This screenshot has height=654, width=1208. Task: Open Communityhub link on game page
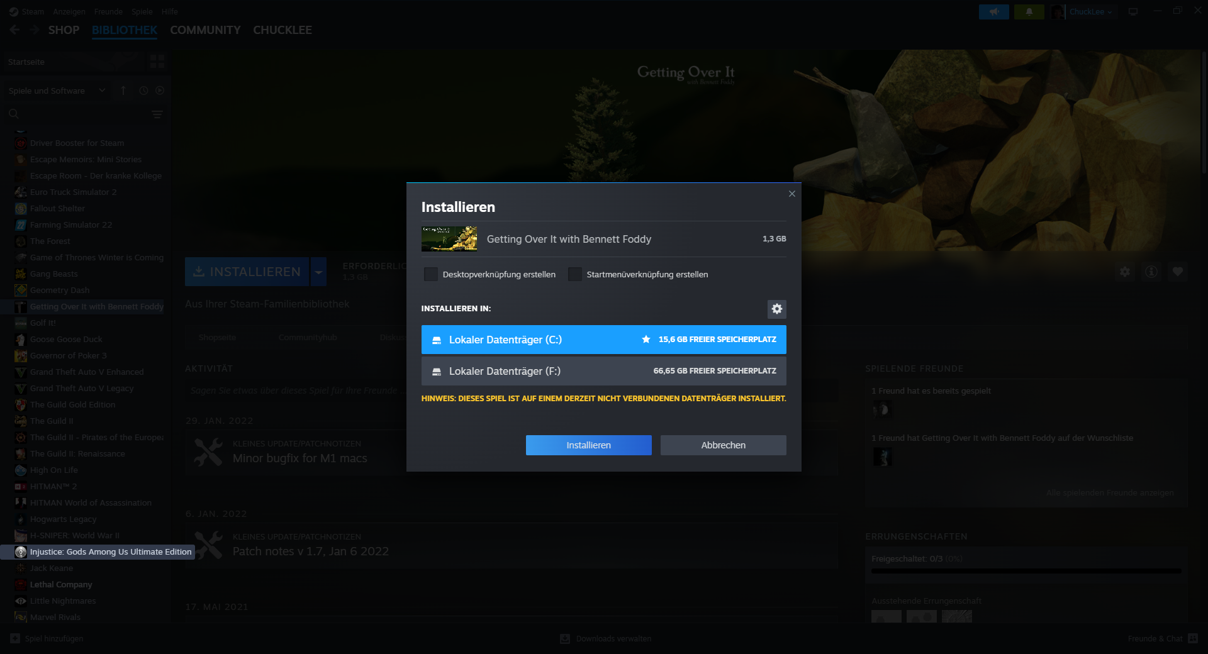[x=308, y=337]
